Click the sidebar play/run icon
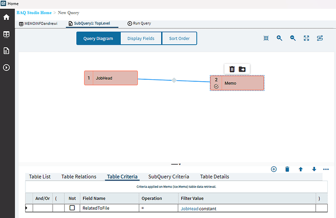This screenshot has width=336, height=218. tap(6, 68)
